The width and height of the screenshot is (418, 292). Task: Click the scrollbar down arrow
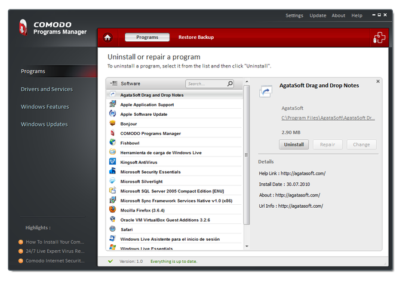(247, 246)
